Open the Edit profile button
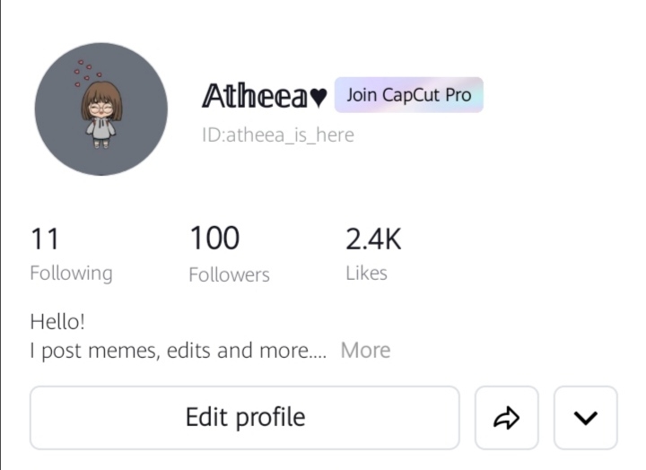646x470 pixels. tap(245, 418)
